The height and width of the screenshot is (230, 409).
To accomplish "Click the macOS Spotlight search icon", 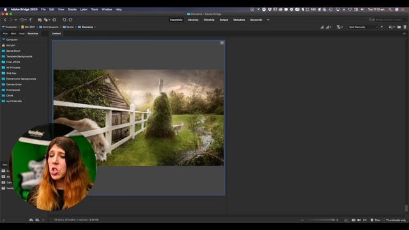I will pyautogui.click(x=390, y=10).
